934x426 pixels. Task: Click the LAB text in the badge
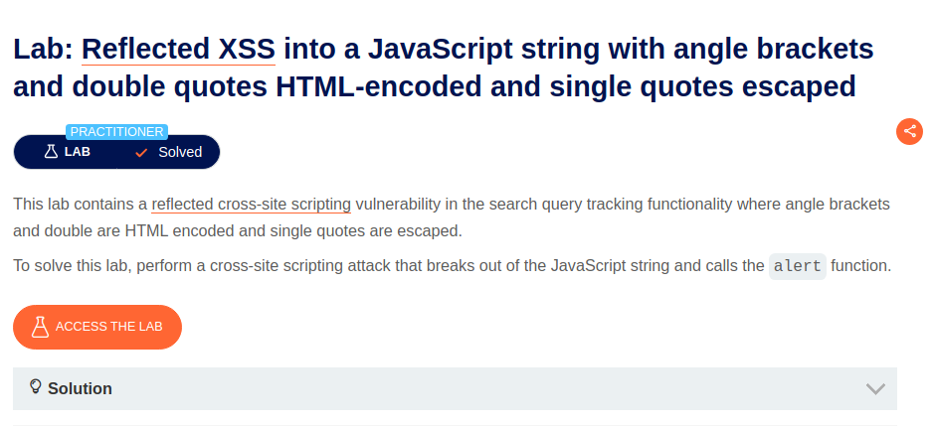(78, 152)
